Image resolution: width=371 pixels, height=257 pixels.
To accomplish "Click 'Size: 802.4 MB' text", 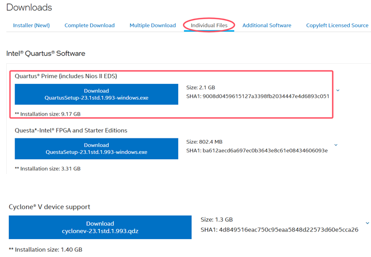I will tap(204, 142).
